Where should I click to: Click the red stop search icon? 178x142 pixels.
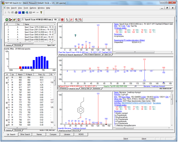point(62,19)
